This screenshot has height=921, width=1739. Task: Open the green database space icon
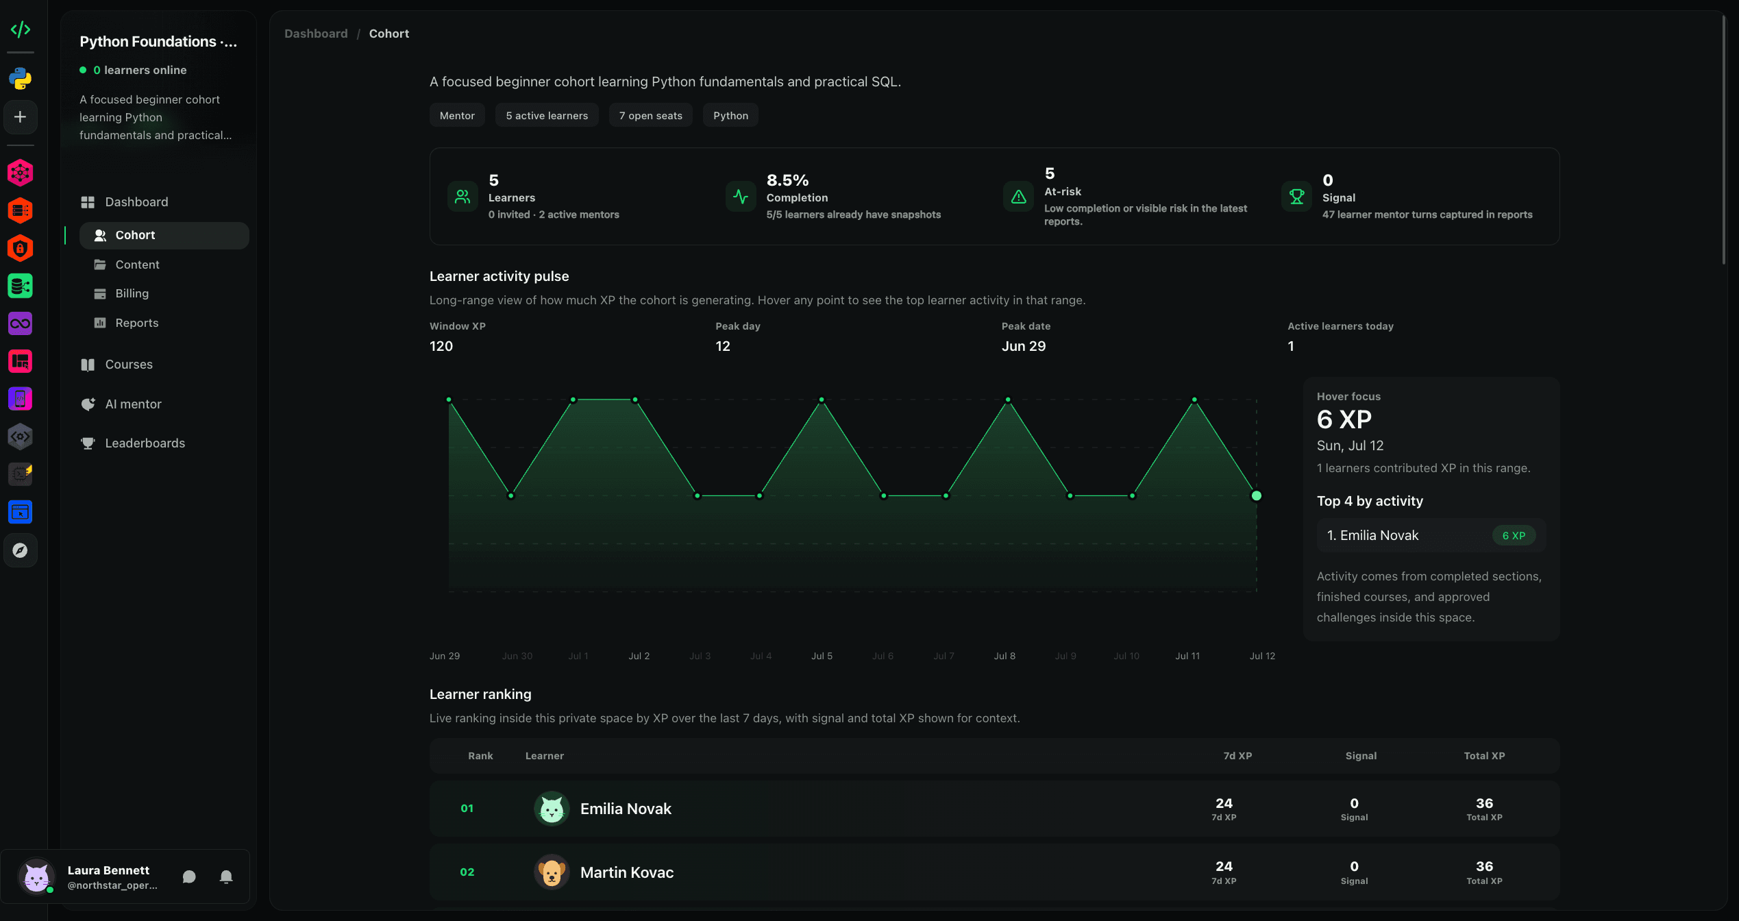coord(21,286)
